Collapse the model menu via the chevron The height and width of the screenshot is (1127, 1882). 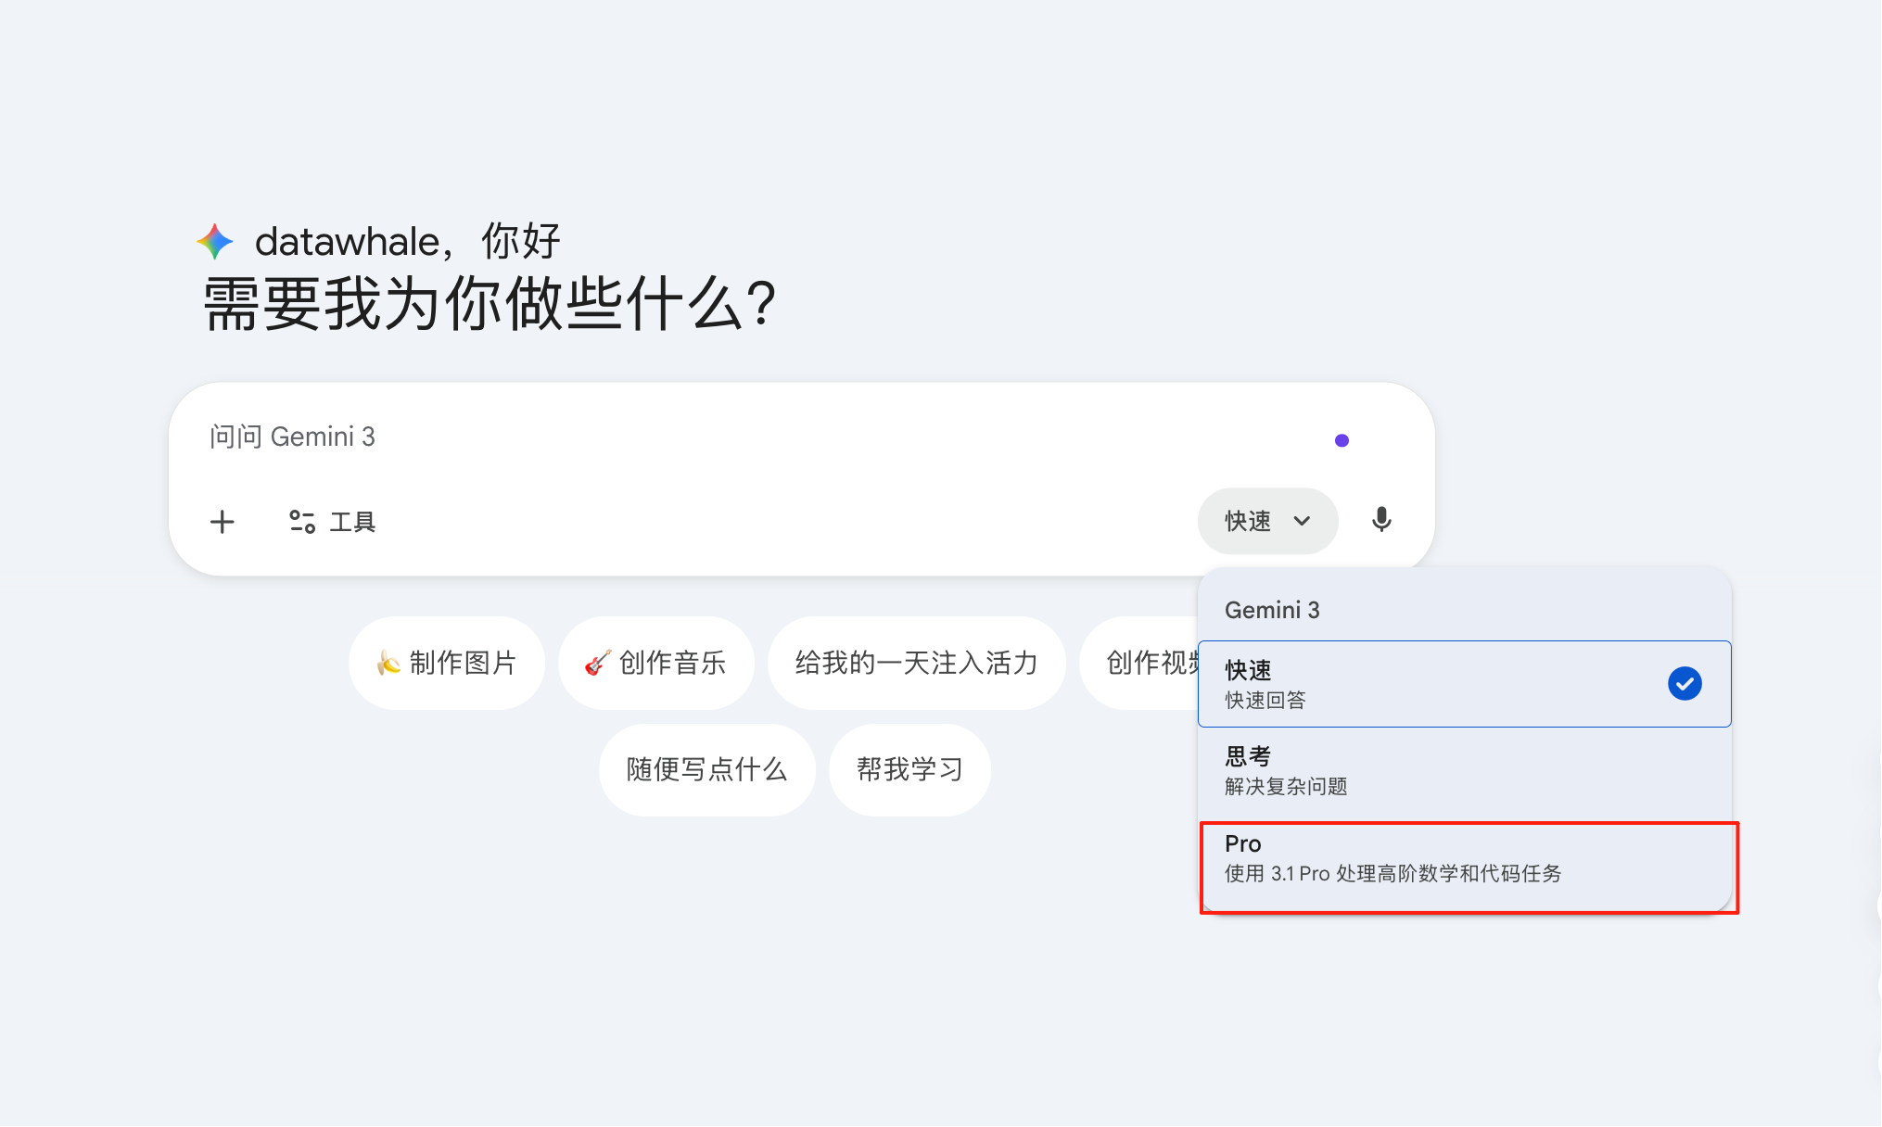(1303, 521)
